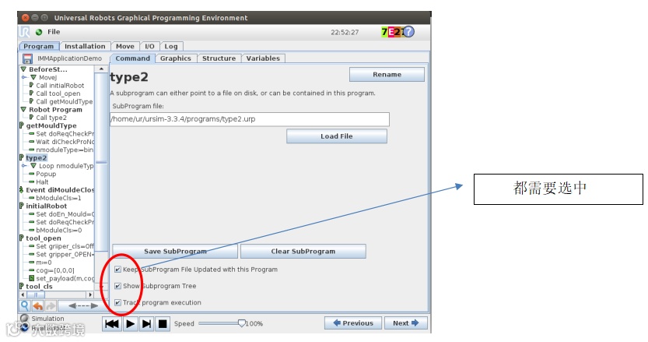This screenshot has height=342, width=648.
Task: Select the getMouldType subprogram node
Action: click(x=51, y=125)
